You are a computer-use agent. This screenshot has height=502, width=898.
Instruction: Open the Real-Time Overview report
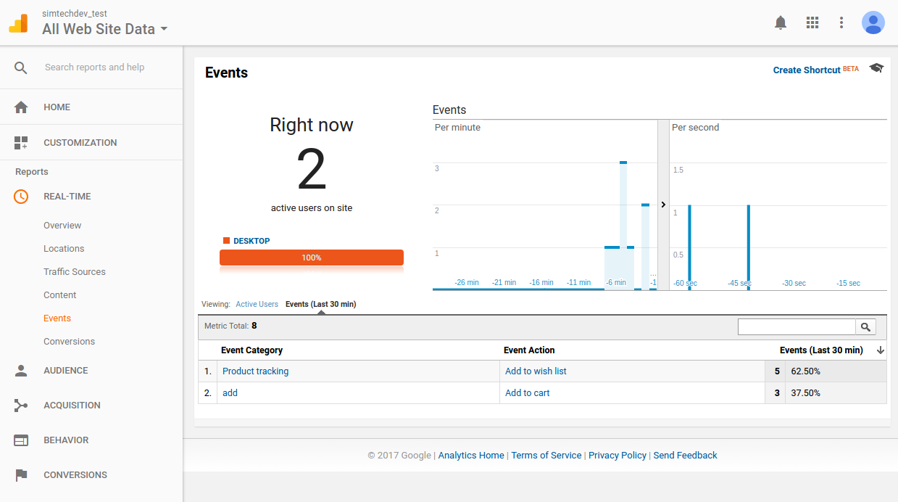pos(62,226)
